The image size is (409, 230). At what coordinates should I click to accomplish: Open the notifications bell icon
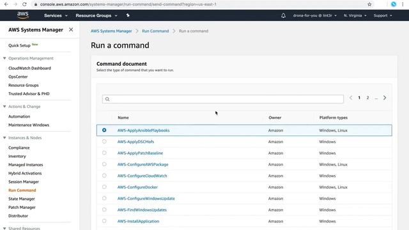pyautogui.click(x=283, y=15)
